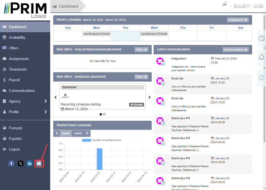Open the clock history panel icon
Viewport: 266px width, 190px height.
(x=261, y=38)
